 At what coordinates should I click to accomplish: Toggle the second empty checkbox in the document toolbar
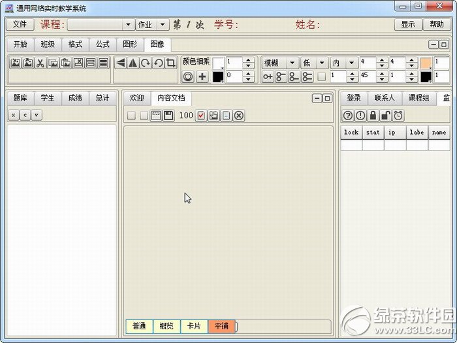point(144,116)
